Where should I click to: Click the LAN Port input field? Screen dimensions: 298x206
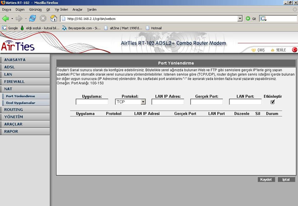pos(245,102)
